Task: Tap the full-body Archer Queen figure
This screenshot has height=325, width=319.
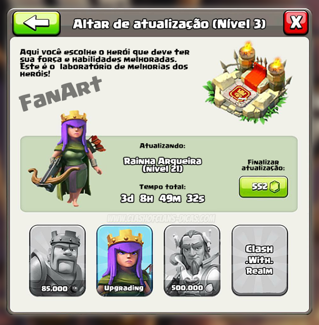Action: (x=67, y=158)
